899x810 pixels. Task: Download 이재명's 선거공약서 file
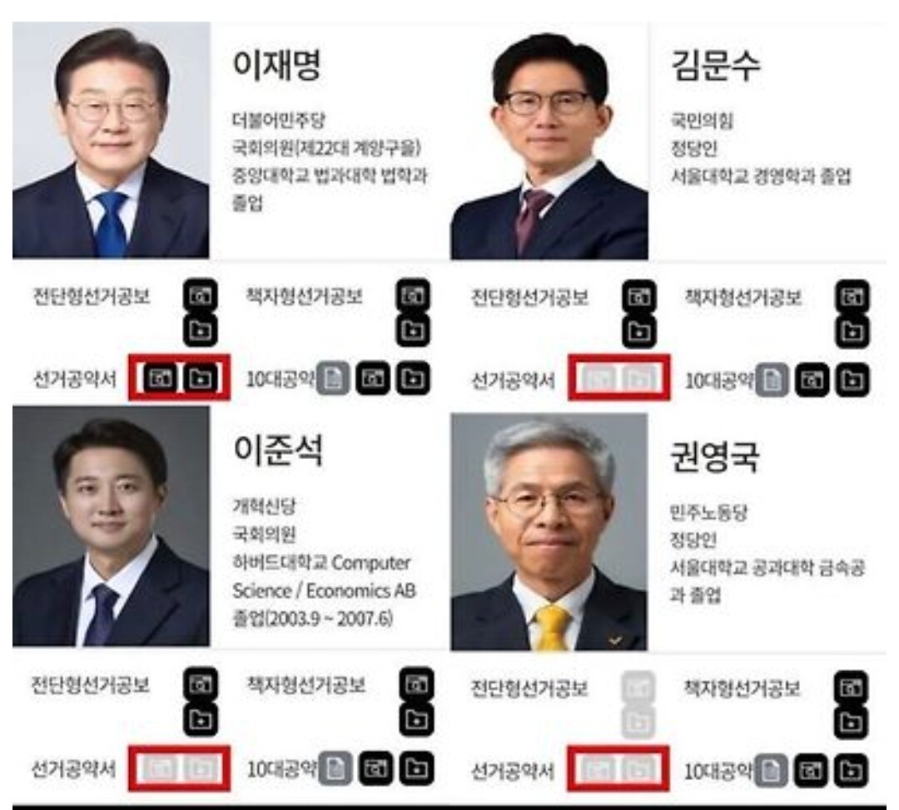(x=200, y=378)
